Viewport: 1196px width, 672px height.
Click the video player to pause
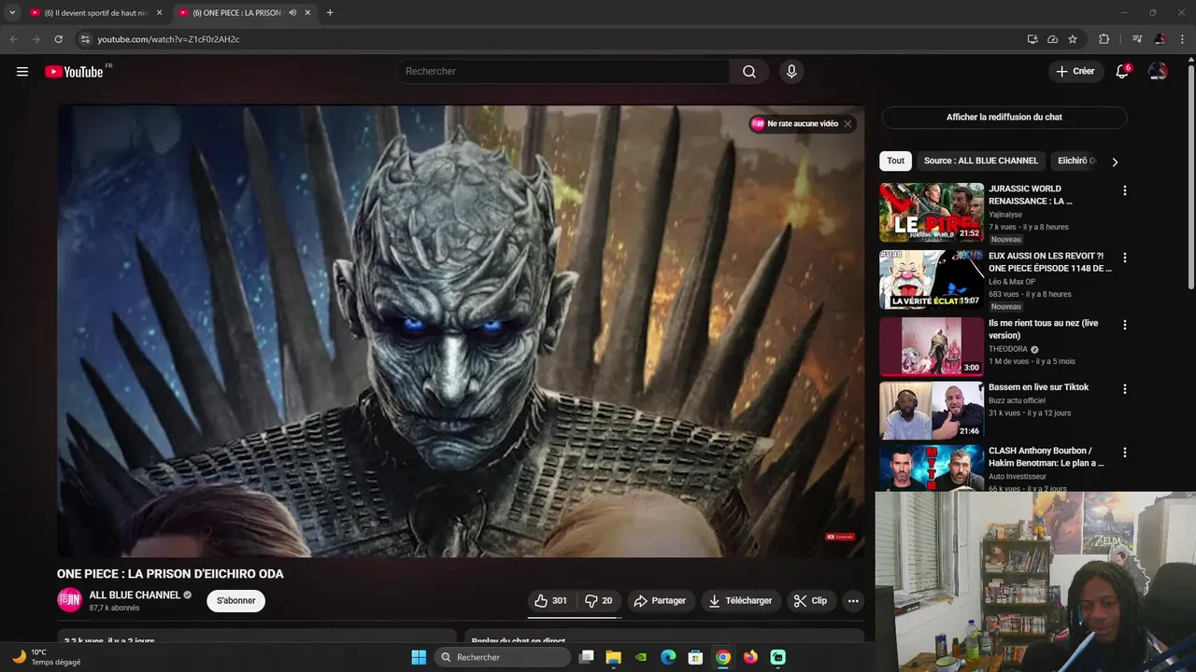pyautogui.click(x=461, y=330)
